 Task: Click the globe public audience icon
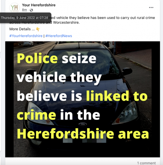click(31, 10)
